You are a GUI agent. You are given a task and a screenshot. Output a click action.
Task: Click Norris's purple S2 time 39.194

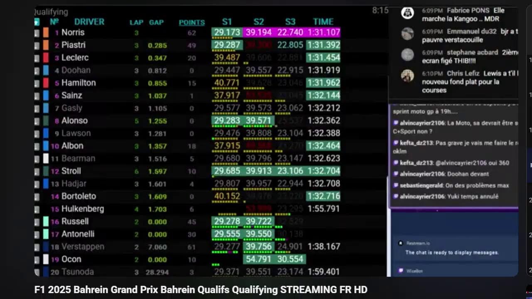click(x=259, y=32)
